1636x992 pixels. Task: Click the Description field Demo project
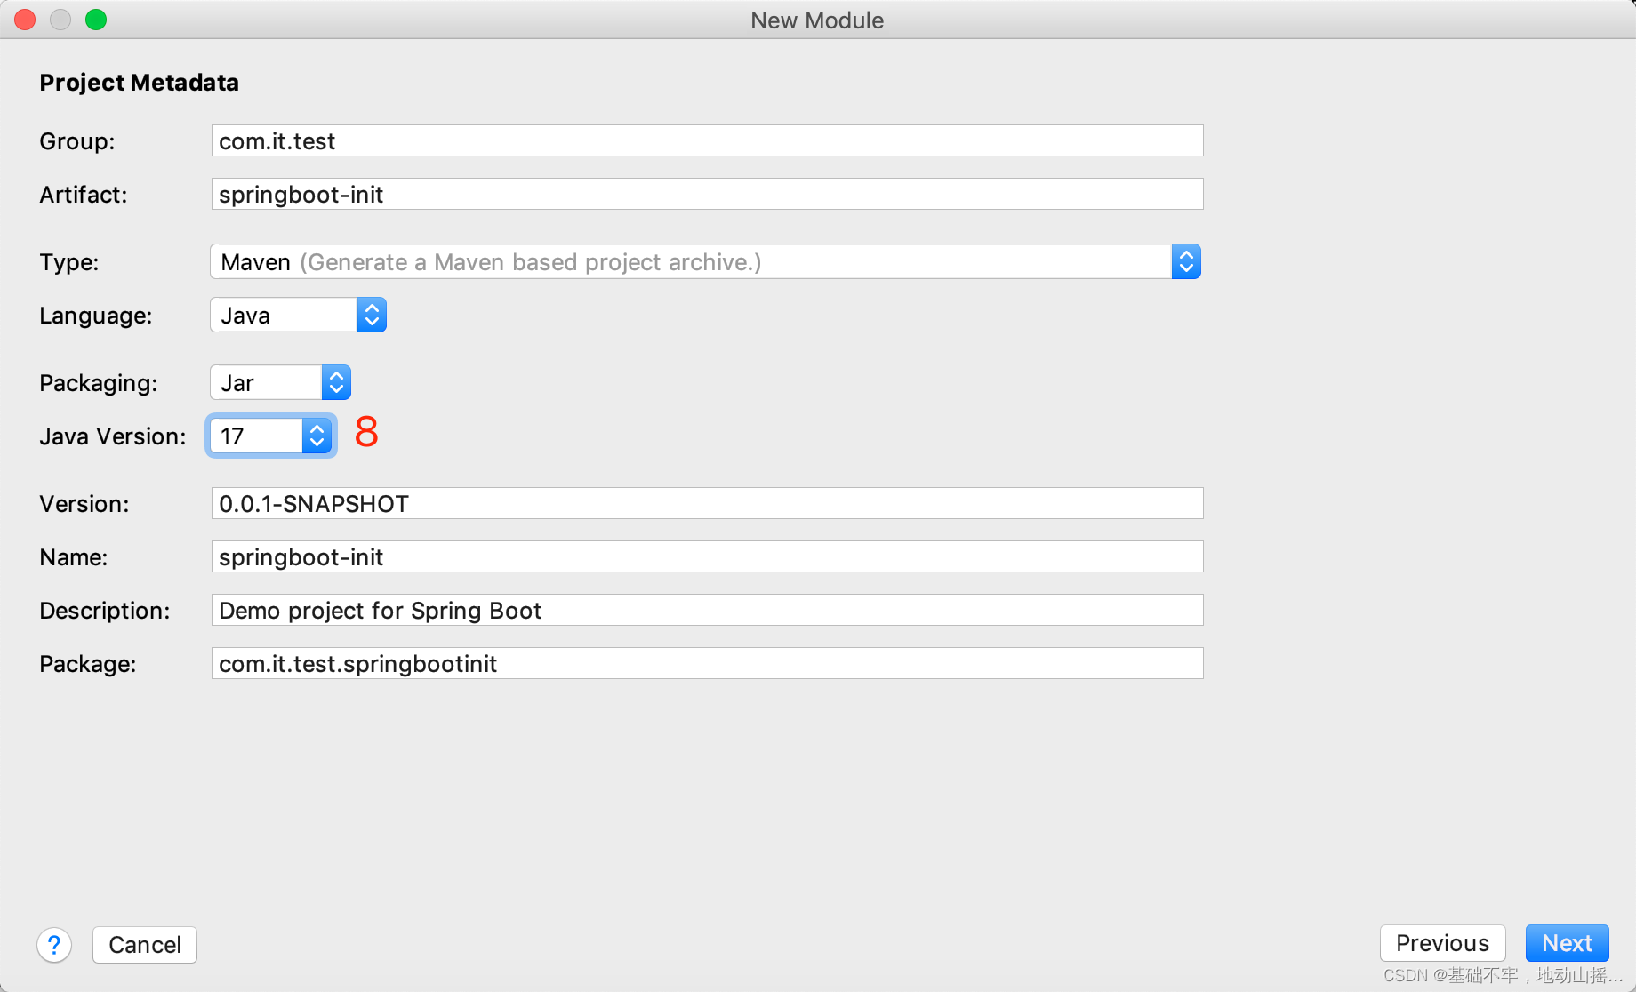coord(708,611)
